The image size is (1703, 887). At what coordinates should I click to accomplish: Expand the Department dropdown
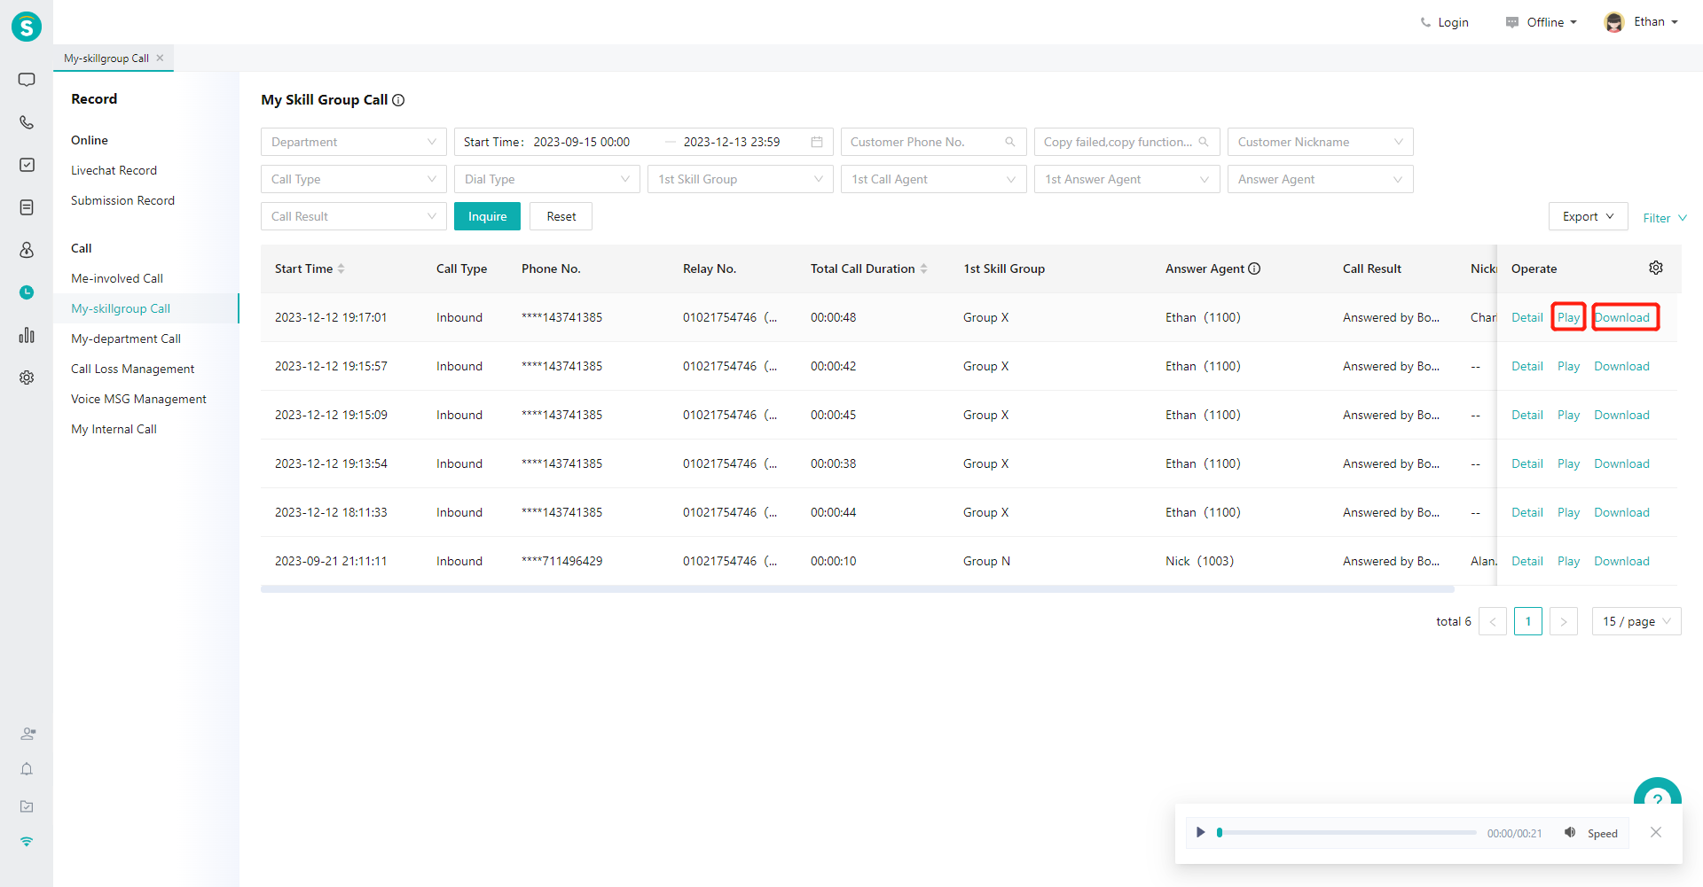coord(353,142)
